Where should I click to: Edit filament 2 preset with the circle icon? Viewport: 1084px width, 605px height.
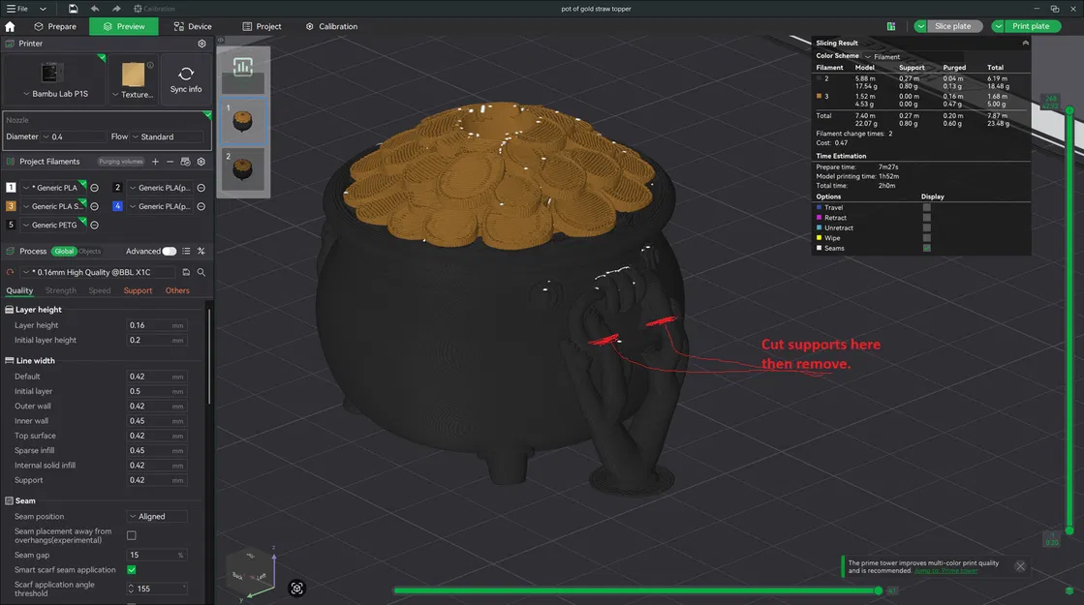(x=201, y=187)
